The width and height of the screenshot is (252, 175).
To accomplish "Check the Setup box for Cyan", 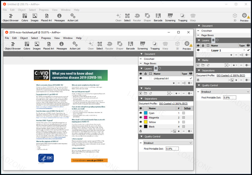I will (x=183, y=113).
